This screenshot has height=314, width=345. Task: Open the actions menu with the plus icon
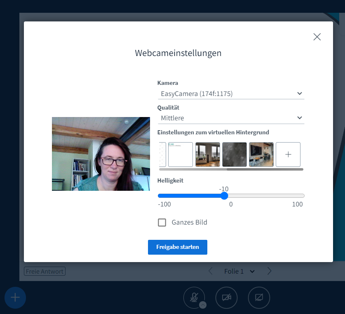15,298
